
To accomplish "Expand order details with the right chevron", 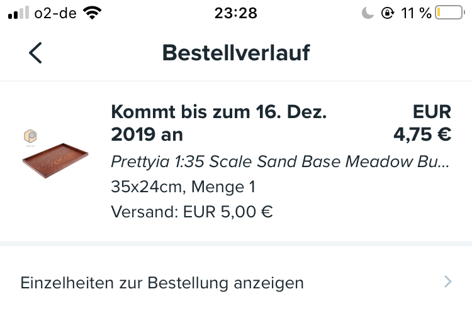I will tap(447, 282).
